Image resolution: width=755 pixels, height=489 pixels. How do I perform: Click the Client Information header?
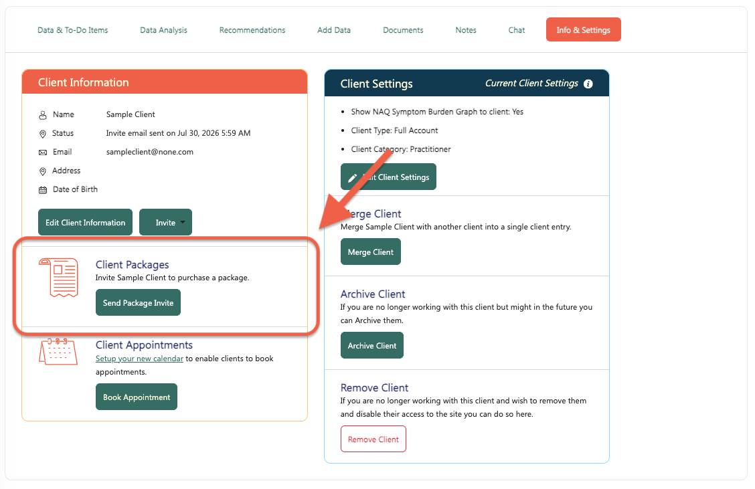pyautogui.click(x=83, y=82)
